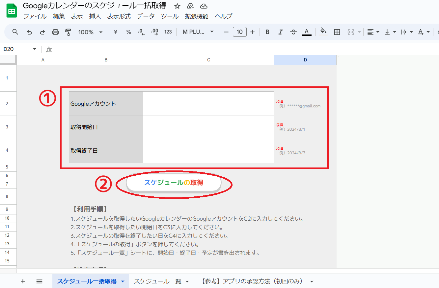
Task: Increase decimal places
Action: point(154,32)
